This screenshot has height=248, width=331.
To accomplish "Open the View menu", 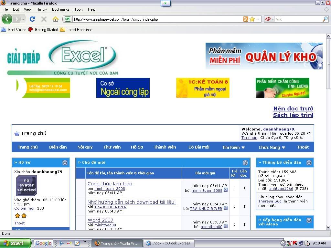I will click(x=27, y=9).
